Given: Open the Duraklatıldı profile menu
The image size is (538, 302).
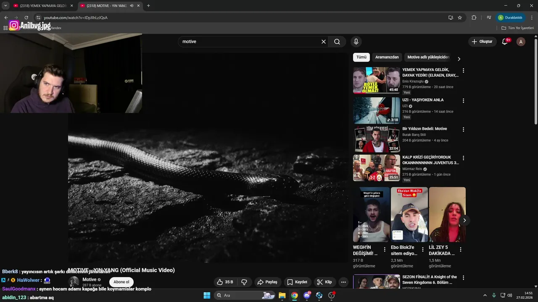Looking at the screenshot, I should pos(511,18).
